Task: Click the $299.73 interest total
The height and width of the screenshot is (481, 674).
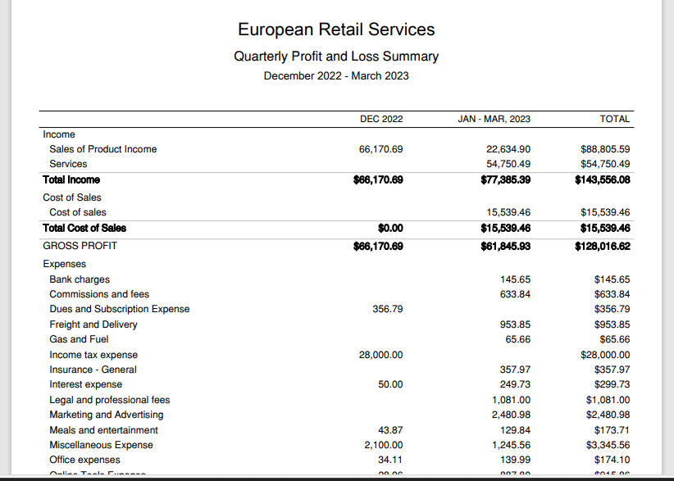Action: [x=613, y=384]
